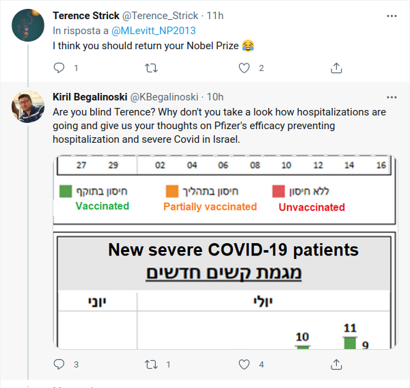Click Kiril Begalinoski's display name

pyautogui.click(x=90, y=97)
